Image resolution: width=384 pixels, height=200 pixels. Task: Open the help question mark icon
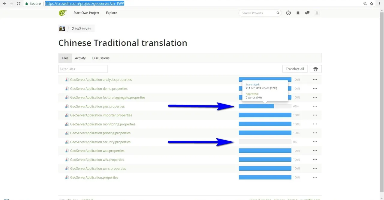[x=288, y=13]
